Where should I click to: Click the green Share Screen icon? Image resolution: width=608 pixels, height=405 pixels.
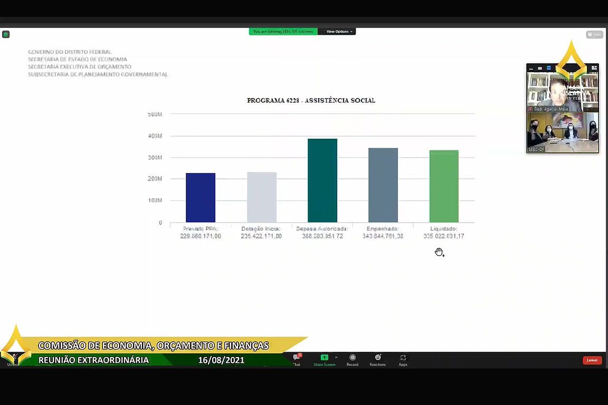(x=324, y=358)
